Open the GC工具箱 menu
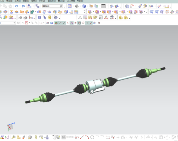 point(71,1)
